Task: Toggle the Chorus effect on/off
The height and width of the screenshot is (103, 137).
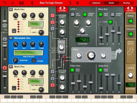Action: click(x=130, y=34)
